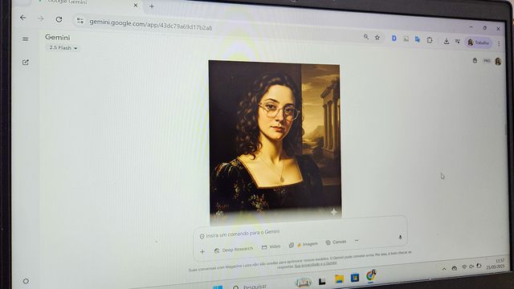The width and height of the screenshot is (514, 289).
Task: Expand the 2.5 Flash model dropdown
Action: [x=63, y=48]
